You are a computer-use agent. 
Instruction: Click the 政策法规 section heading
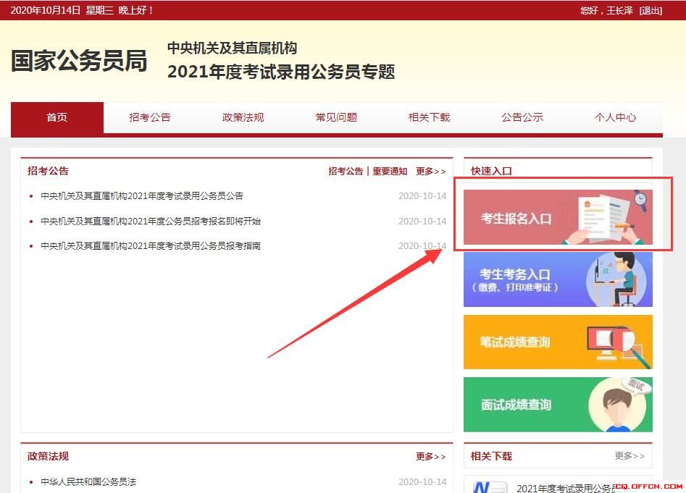point(48,456)
